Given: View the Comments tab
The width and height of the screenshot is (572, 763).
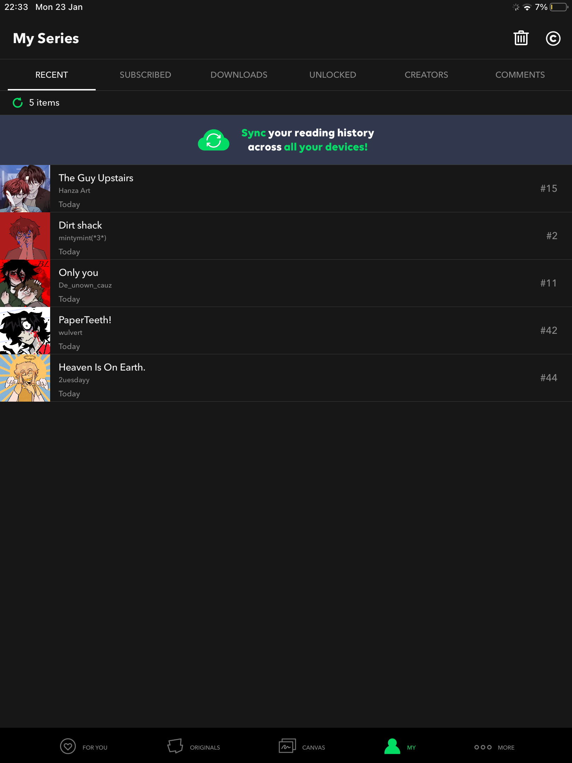Looking at the screenshot, I should tap(520, 75).
